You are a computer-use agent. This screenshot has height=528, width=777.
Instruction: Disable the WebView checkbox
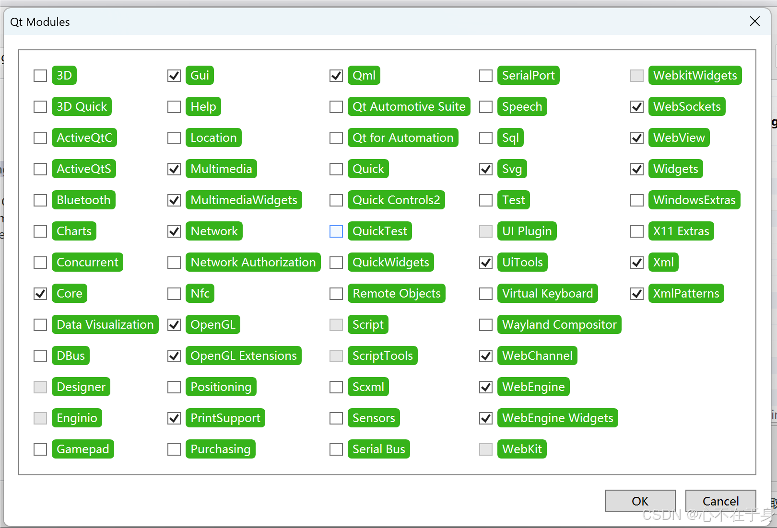coord(637,138)
